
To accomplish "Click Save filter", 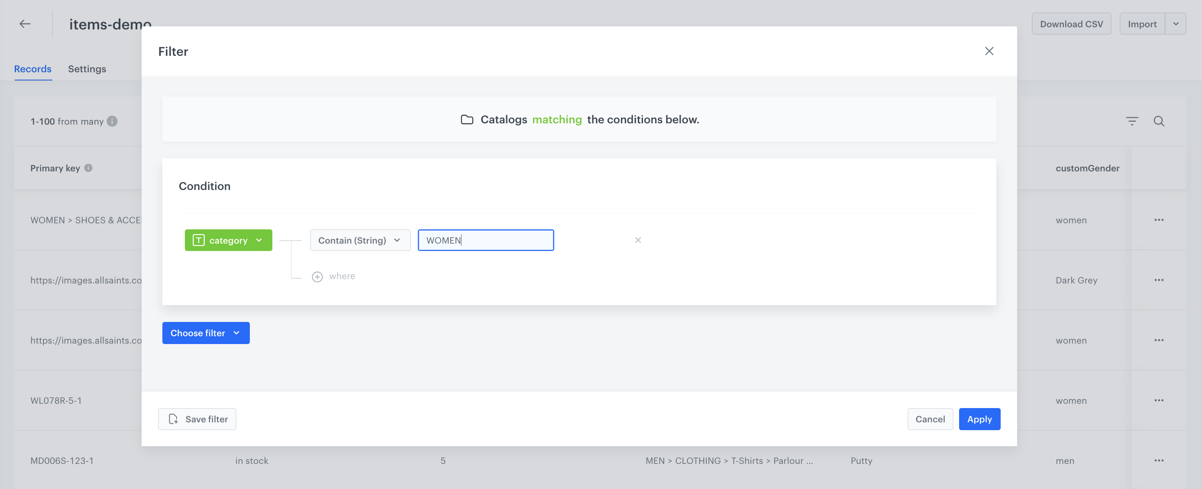I will coord(197,418).
